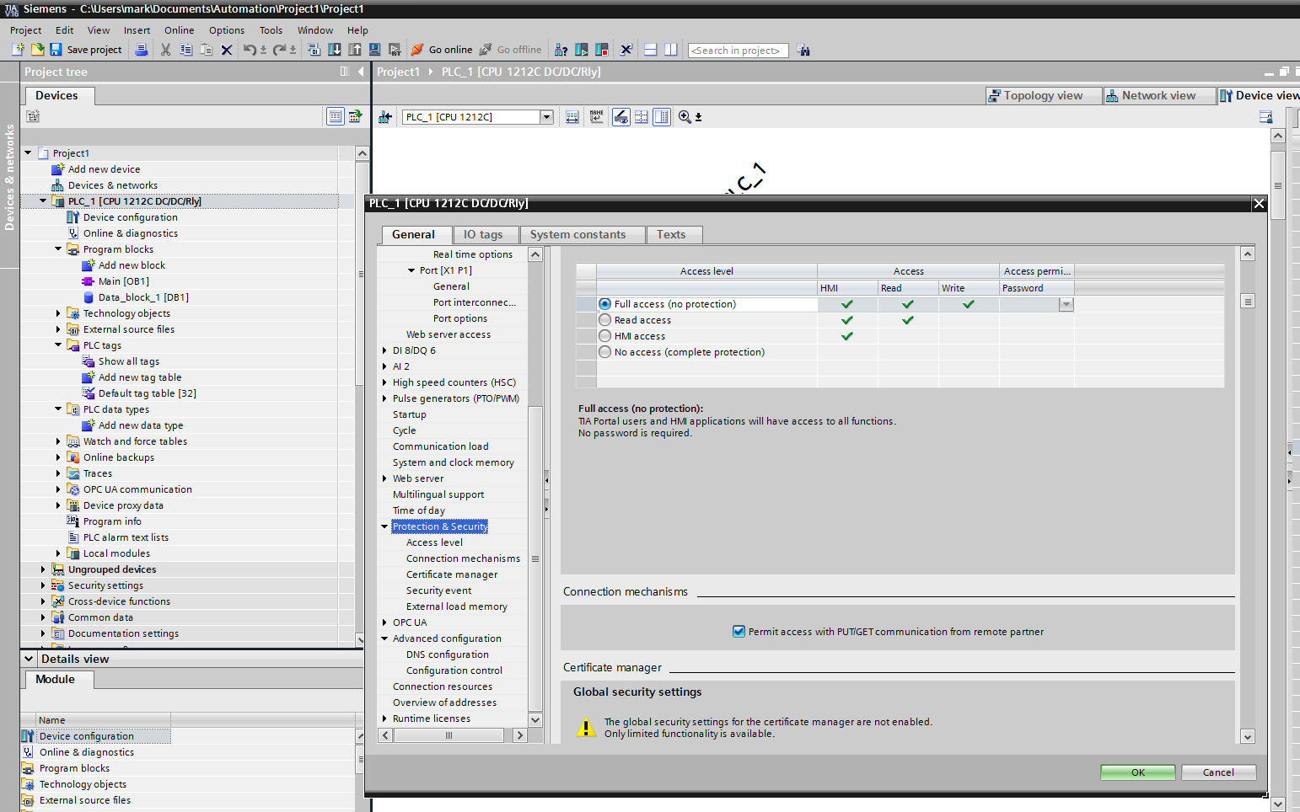Switch to the IO tags tab

pyautogui.click(x=483, y=235)
